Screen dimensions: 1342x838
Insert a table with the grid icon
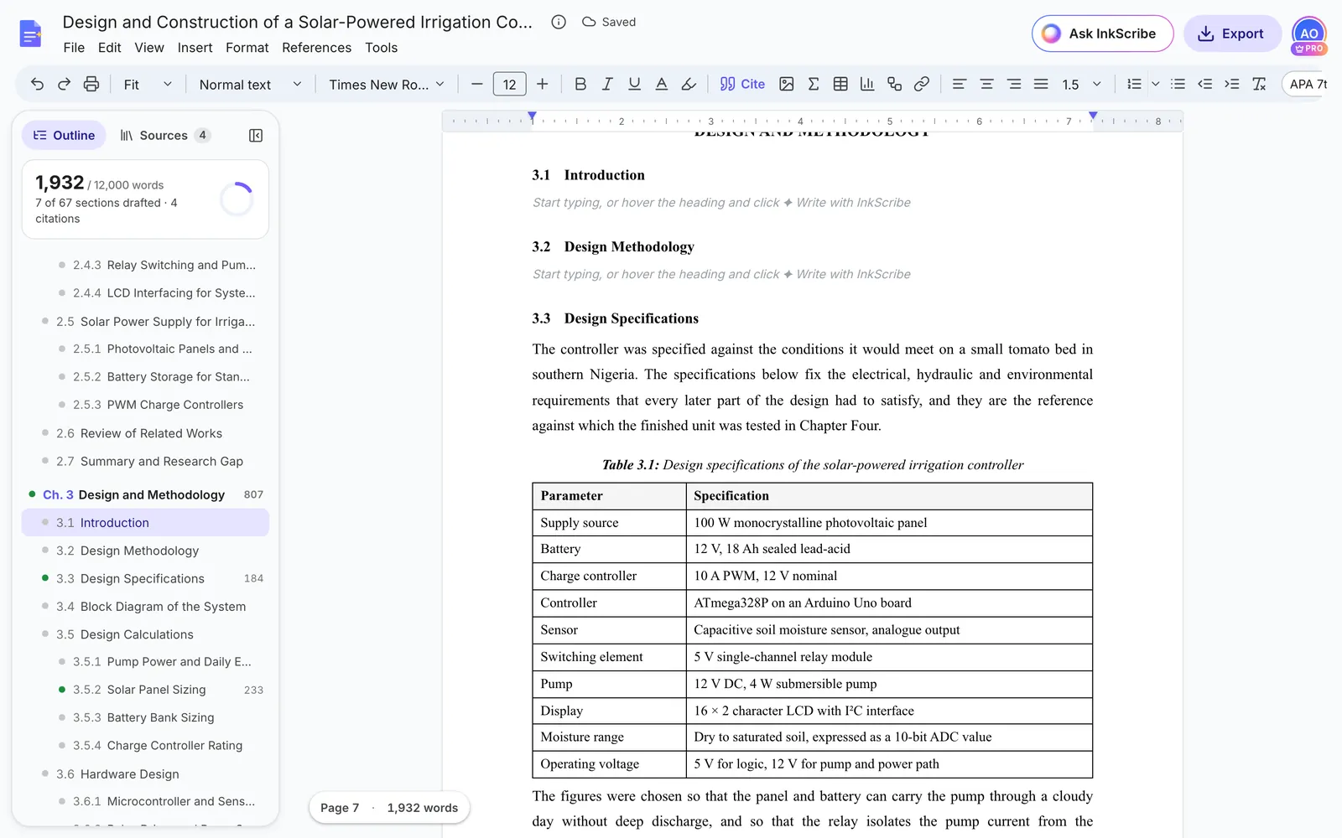(x=840, y=84)
